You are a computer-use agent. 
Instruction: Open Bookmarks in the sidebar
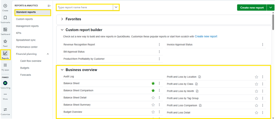pyautogui.click(x=5, y=18)
